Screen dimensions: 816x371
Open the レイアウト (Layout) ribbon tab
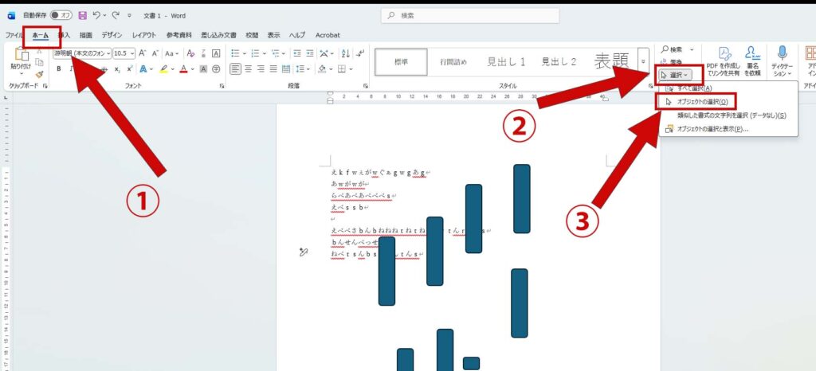pyautogui.click(x=143, y=35)
